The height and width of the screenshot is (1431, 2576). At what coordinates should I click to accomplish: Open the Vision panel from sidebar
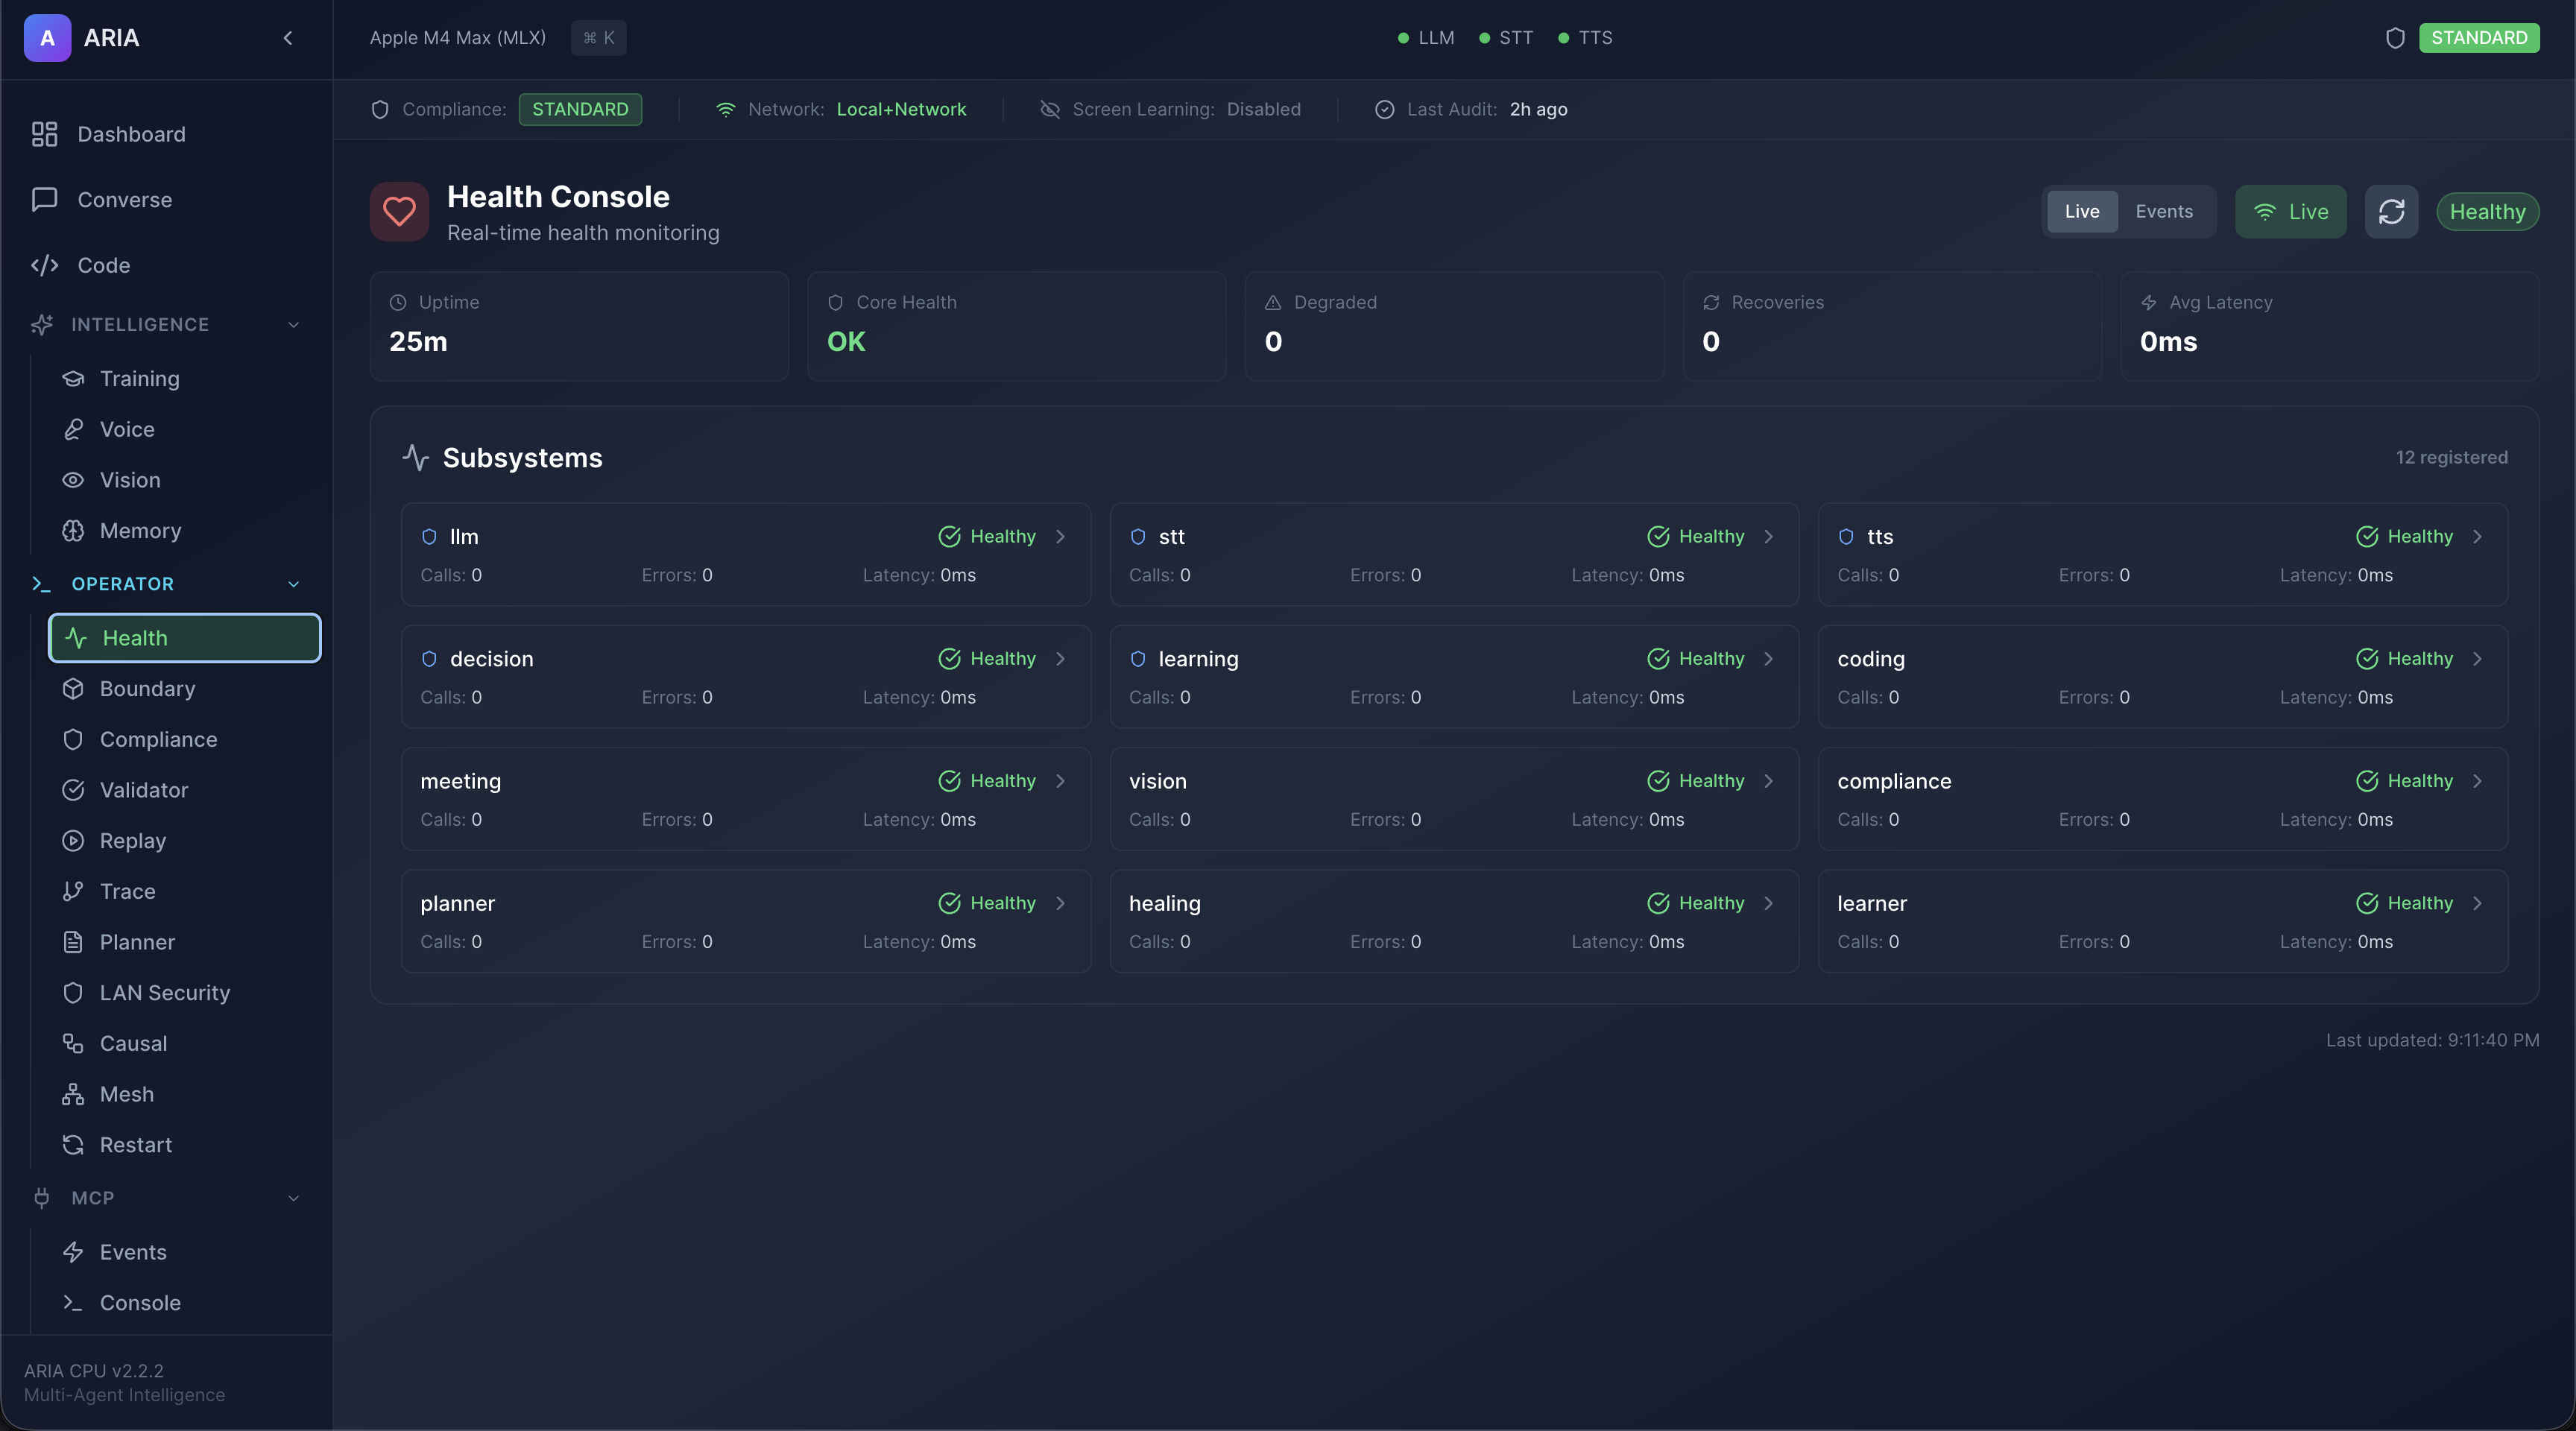tap(130, 480)
